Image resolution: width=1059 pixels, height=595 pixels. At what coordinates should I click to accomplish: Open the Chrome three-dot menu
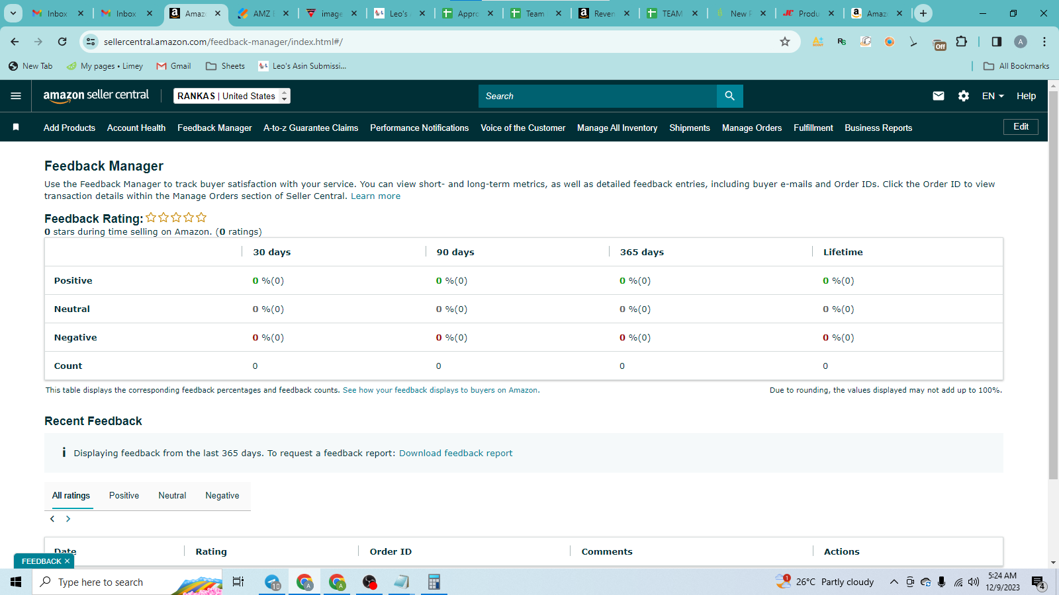(1044, 42)
